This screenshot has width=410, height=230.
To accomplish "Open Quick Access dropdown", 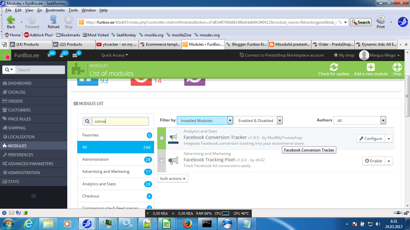I will (x=115, y=55).
